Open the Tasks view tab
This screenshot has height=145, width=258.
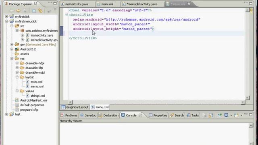click(193, 116)
